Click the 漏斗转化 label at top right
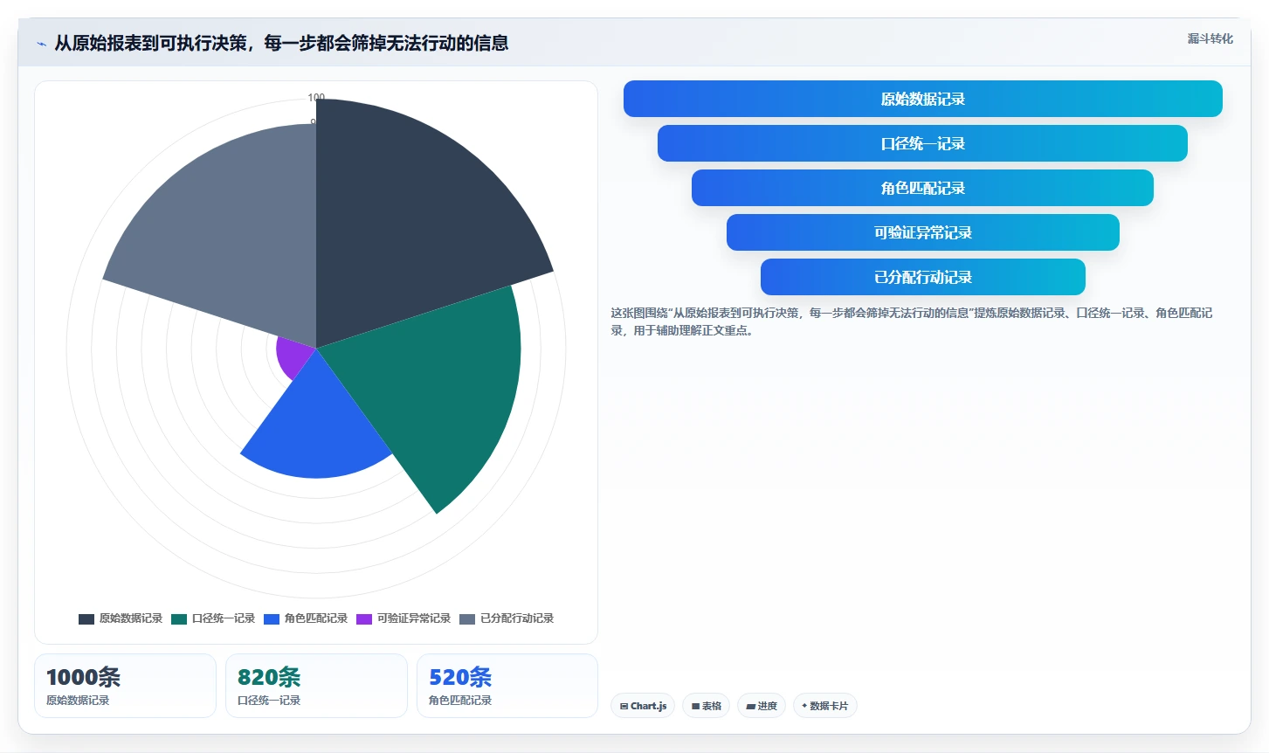The width and height of the screenshot is (1269, 753). click(1210, 38)
